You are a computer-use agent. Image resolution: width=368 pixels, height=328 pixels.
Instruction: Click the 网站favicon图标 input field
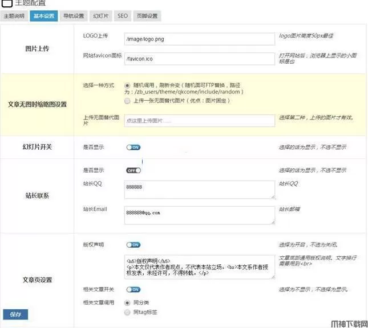[199, 59]
